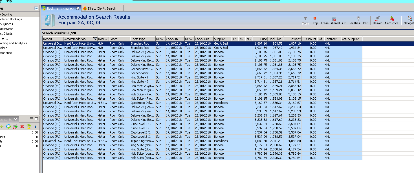This screenshot has width=414, height=173.
Task: Click the greyed More arrow in toolbar
Action: (x=305, y=19)
